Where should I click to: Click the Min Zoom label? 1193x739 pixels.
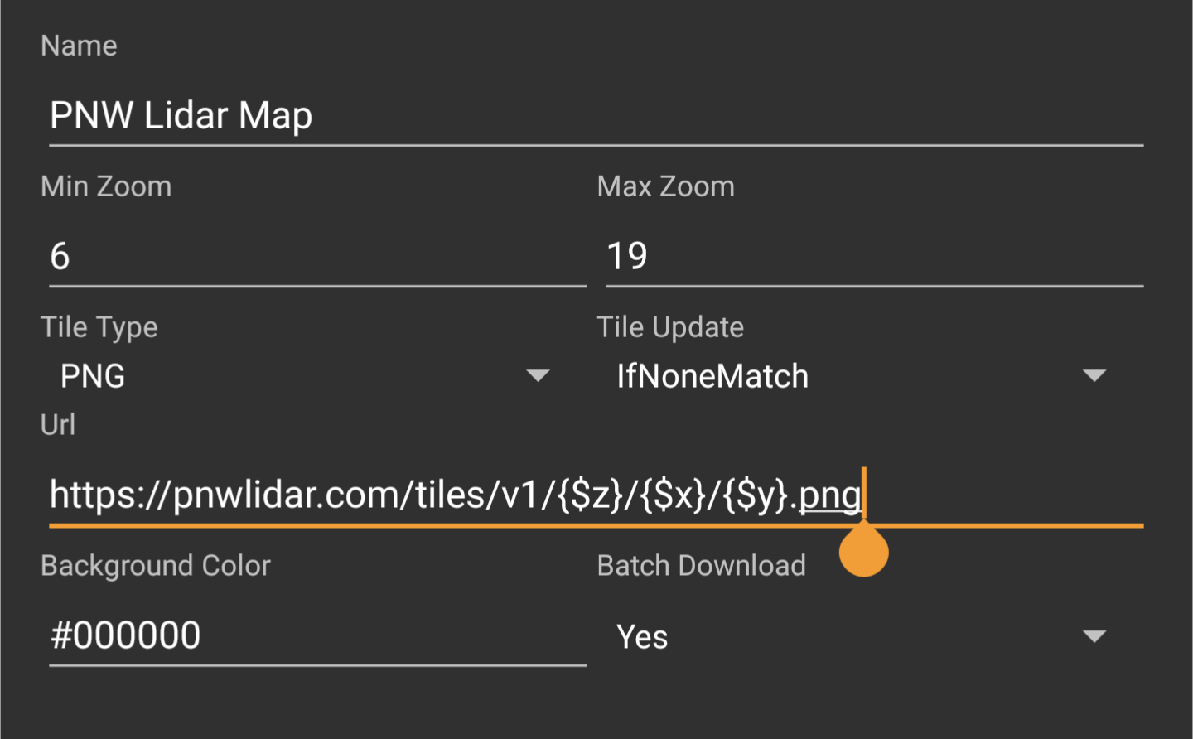tap(106, 186)
